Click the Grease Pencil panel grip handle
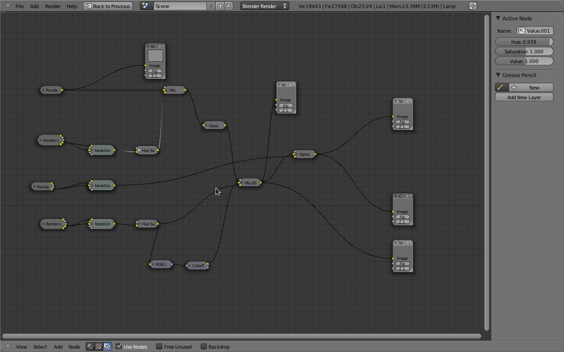This screenshot has width=564, height=352. pos(551,75)
